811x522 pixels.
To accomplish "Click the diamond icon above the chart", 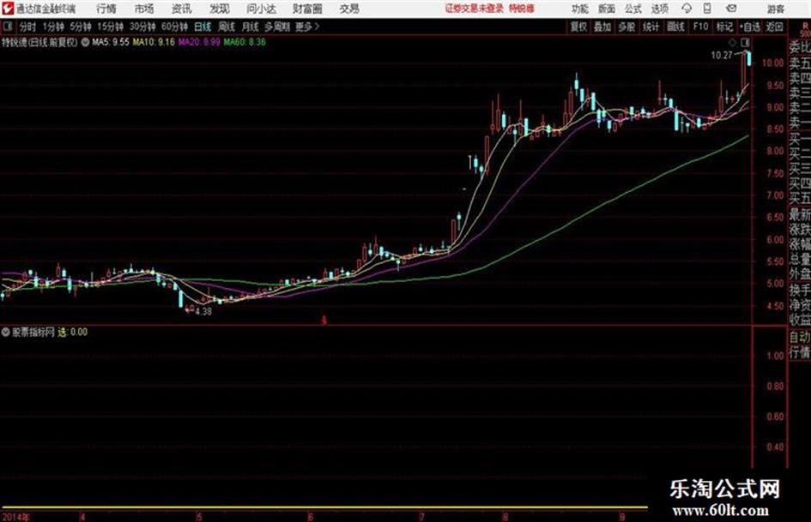I will coord(732,42).
